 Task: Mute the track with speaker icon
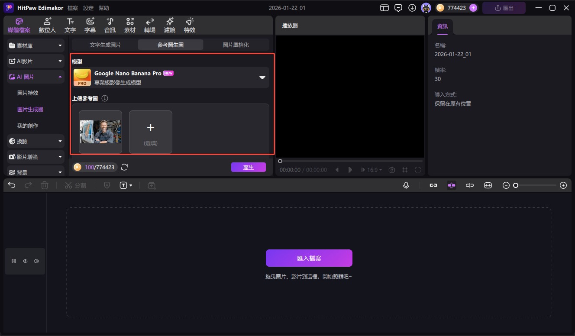(36, 261)
